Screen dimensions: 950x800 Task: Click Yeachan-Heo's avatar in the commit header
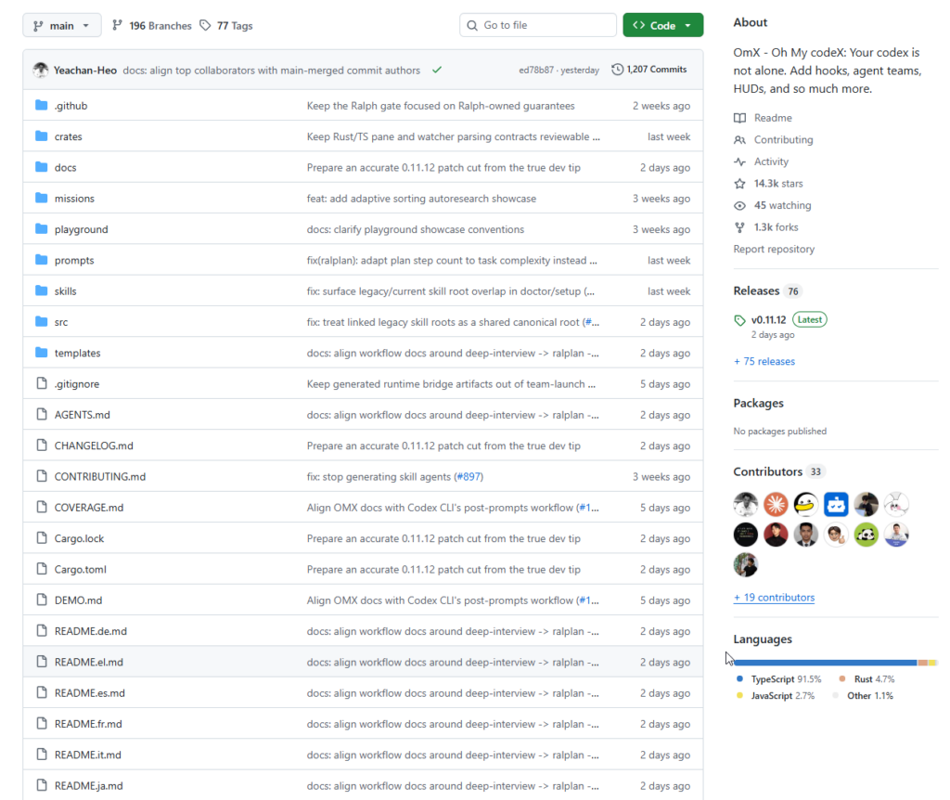tap(41, 71)
